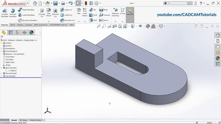Click the Mirror tool
The image size is (221, 124).
pyautogui.click(x=104, y=20)
